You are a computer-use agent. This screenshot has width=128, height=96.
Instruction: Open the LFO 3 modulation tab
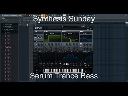click(71, 52)
